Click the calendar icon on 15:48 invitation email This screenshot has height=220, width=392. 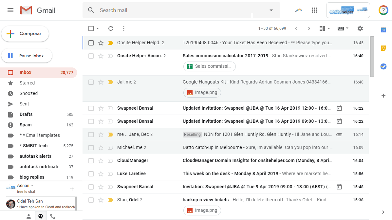[x=339, y=187]
